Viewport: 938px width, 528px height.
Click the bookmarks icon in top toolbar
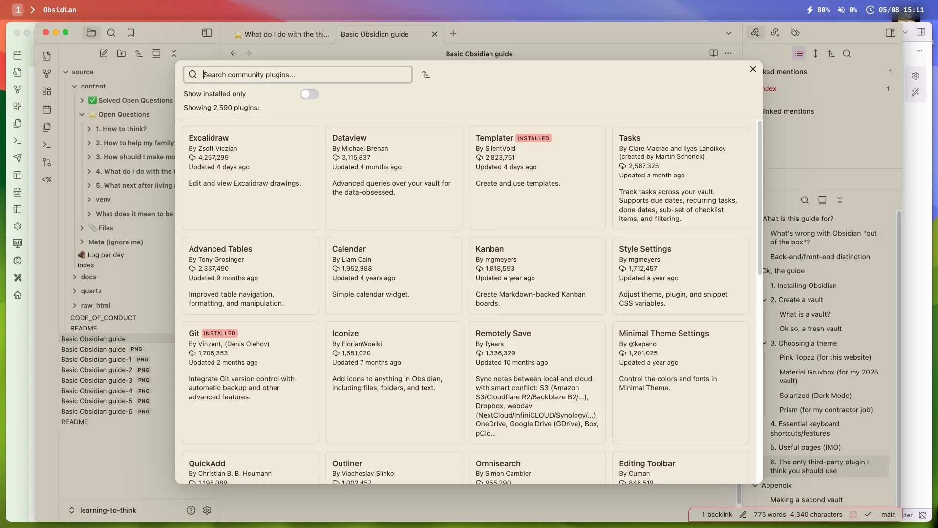click(130, 33)
